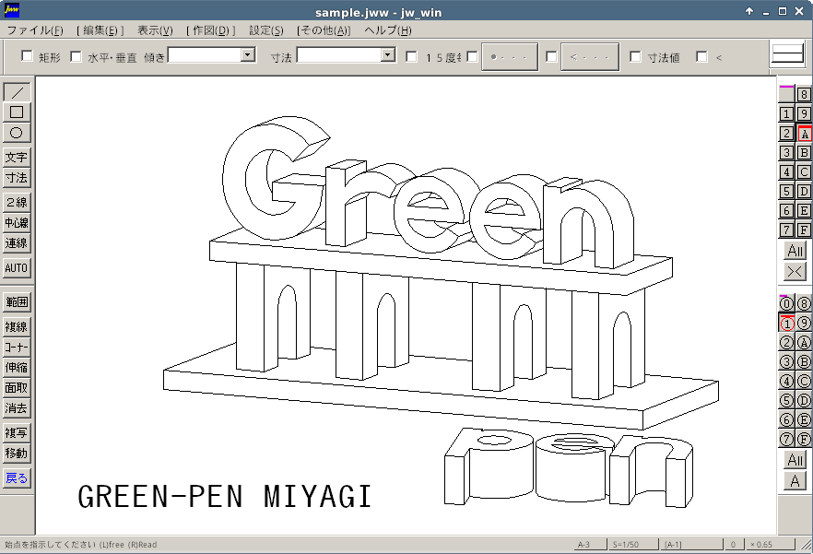Click the red circled layer button 1
Screen dimensions: 813x554
click(x=786, y=324)
